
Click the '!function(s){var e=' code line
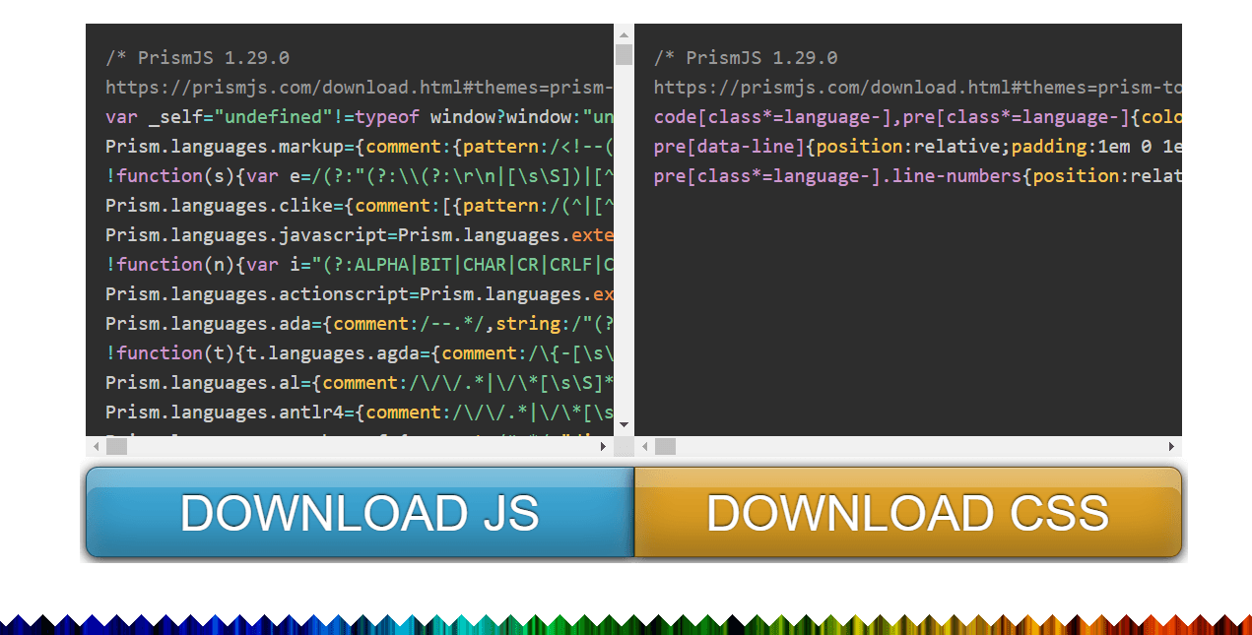click(x=360, y=176)
